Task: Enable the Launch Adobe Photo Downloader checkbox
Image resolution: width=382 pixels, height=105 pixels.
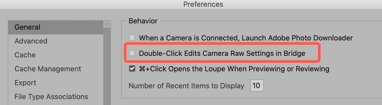Action: click(x=132, y=38)
